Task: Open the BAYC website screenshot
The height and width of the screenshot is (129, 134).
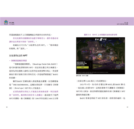Action: (x=100, y=56)
